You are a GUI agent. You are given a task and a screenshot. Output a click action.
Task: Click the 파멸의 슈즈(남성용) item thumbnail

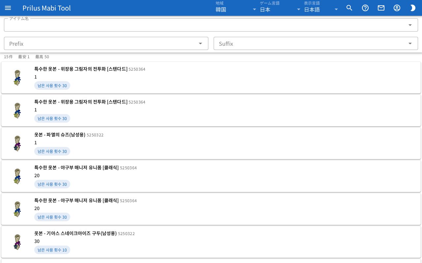click(17, 143)
